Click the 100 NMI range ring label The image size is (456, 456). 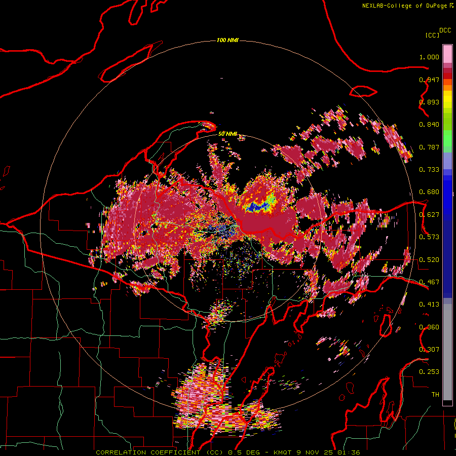coord(227,40)
